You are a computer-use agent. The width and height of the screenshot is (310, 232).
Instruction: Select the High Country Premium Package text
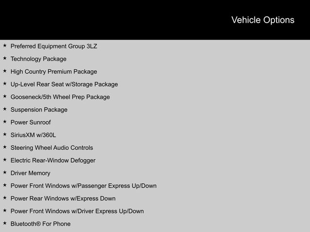click(54, 72)
